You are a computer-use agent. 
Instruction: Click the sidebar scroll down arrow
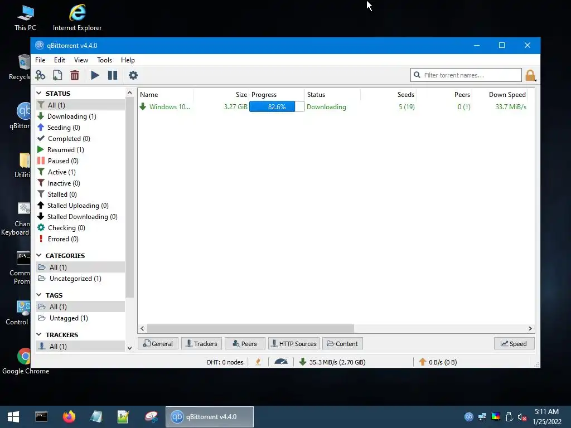click(129, 348)
